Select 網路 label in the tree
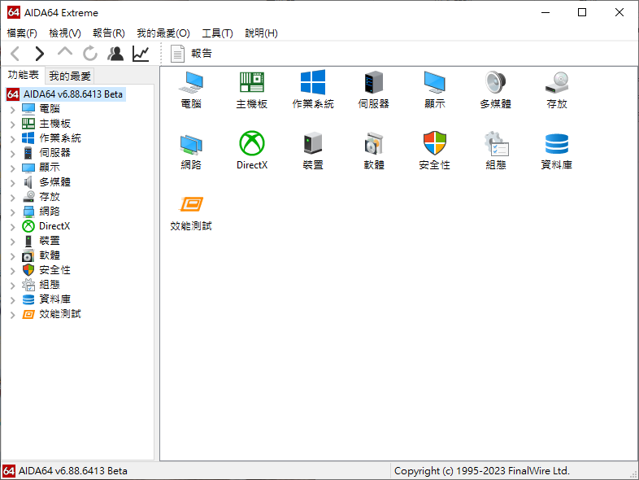This screenshot has height=480, width=639. coord(50,212)
